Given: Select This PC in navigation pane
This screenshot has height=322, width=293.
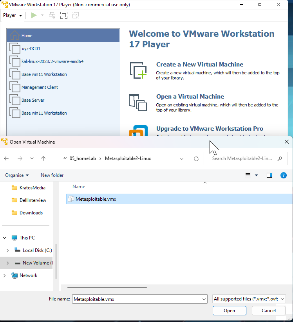Looking at the screenshot, I should click(x=23, y=238).
